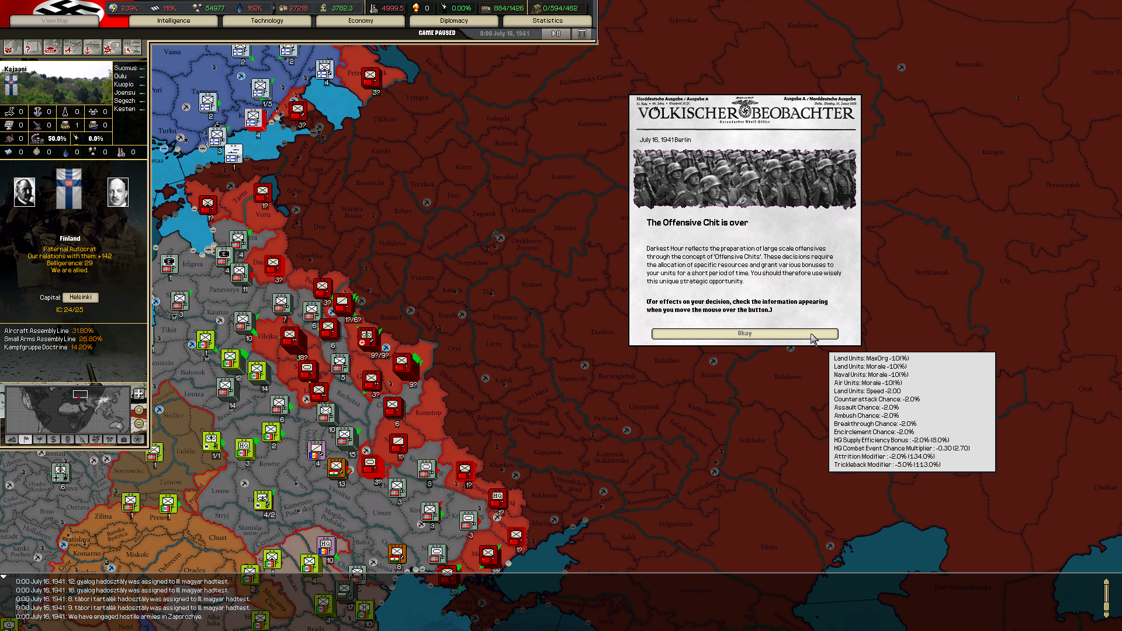This screenshot has height=631, width=1122.
Task: Toggle game pause with play/pause control
Action: 556,33
